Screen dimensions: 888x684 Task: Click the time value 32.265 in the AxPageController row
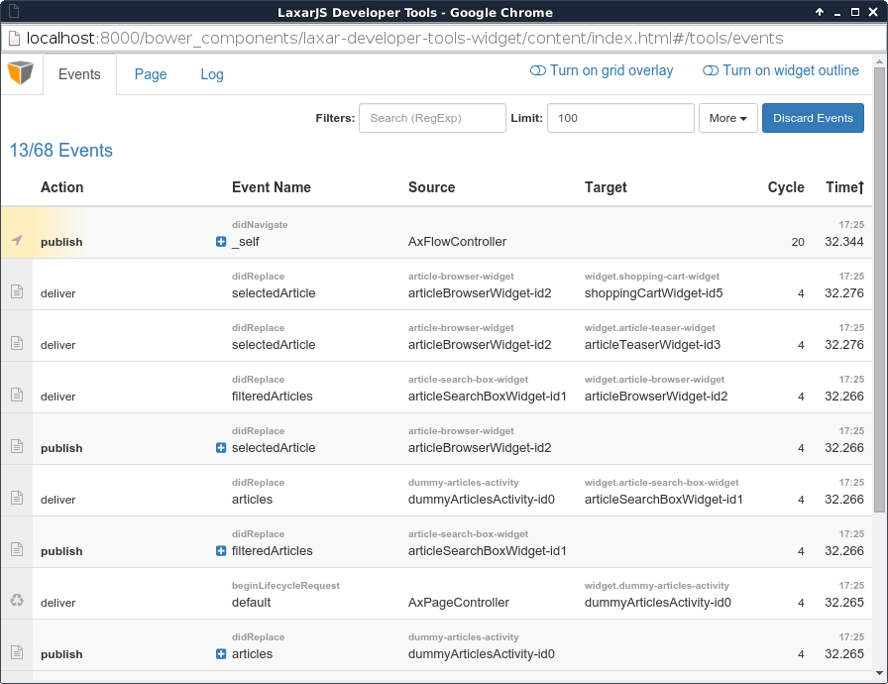click(843, 603)
